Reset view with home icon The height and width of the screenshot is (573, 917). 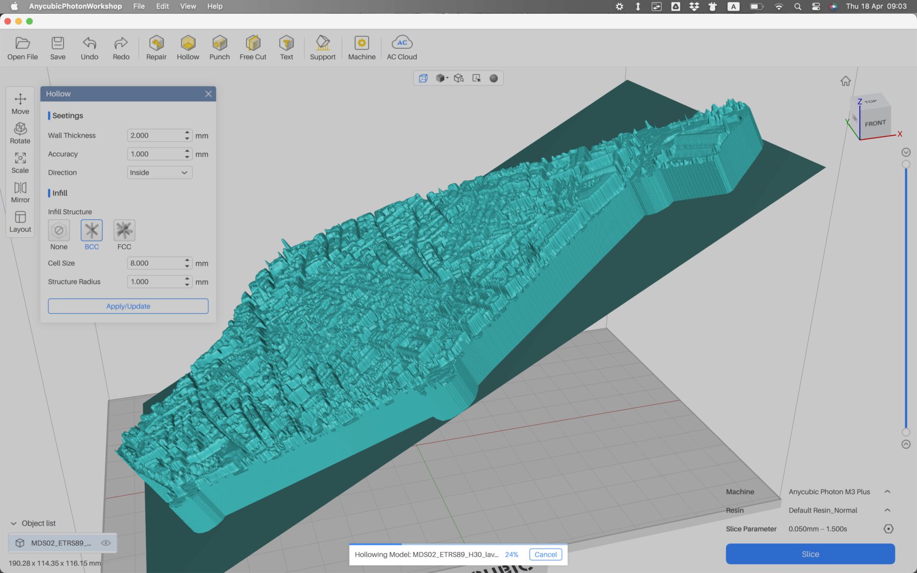point(846,81)
